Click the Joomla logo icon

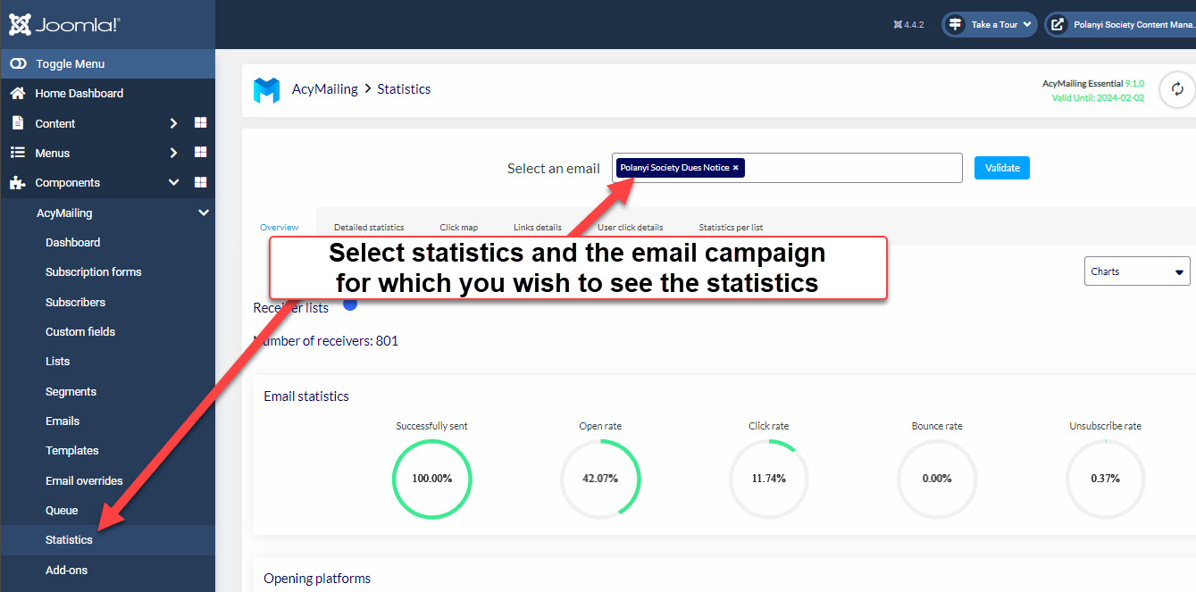point(20,25)
